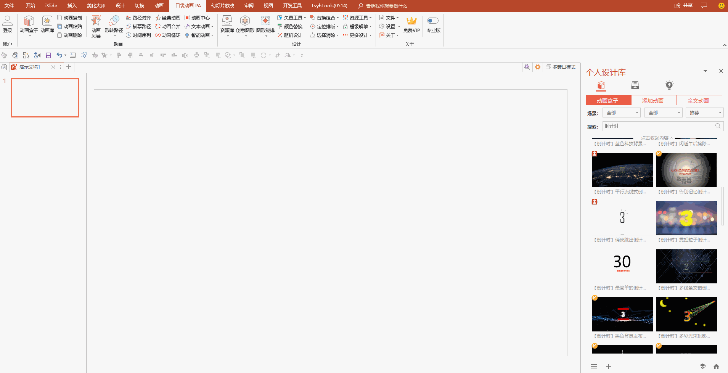Click the 登录 account icon
The image size is (728, 373).
point(8,24)
